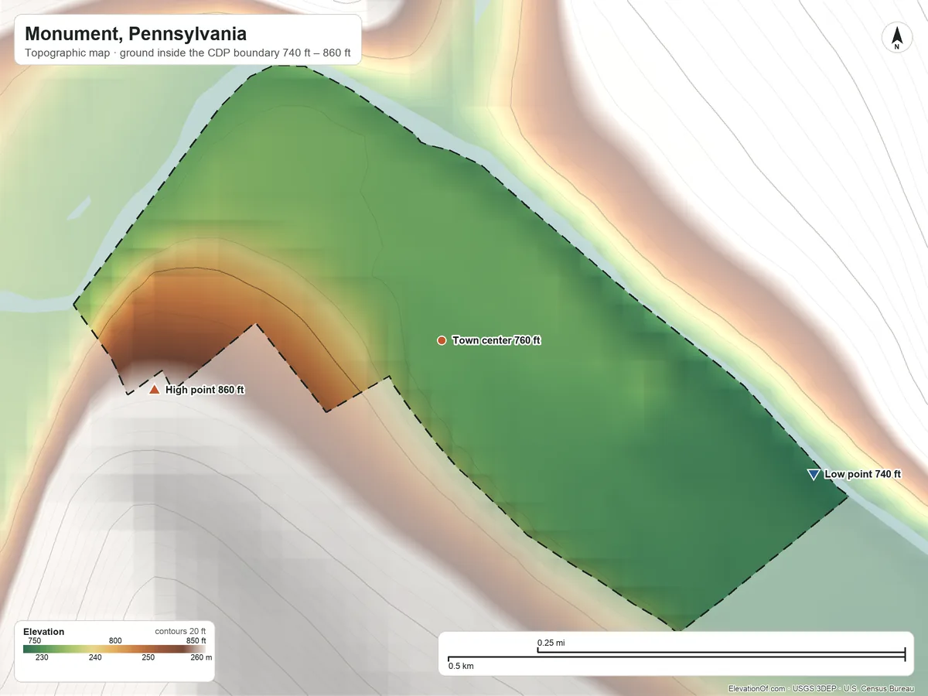Click the subtitle about CDP boundary ground range
This screenshot has width=928, height=696.
tap(188, 54)
